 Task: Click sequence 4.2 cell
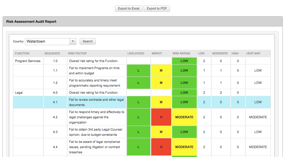pos(55,117)
